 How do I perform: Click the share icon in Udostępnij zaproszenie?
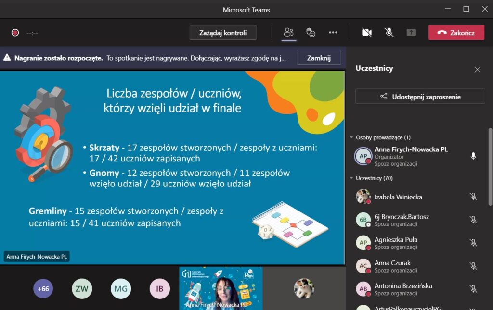click(x=384, y=97)
